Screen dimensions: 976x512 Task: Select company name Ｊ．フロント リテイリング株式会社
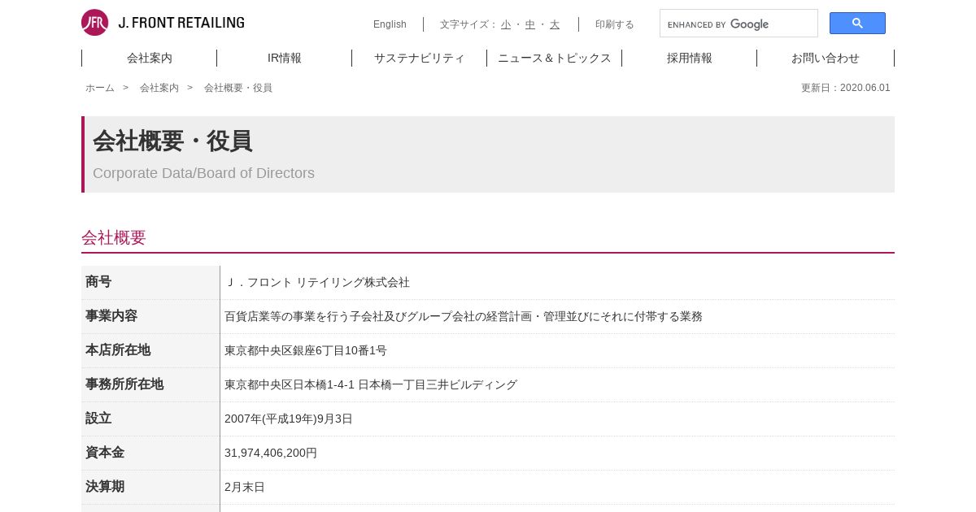[x=317, y=282]
